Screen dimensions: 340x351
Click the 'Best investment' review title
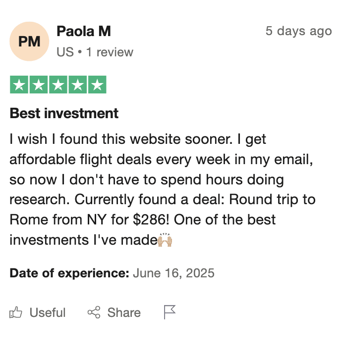click(64, 113)
